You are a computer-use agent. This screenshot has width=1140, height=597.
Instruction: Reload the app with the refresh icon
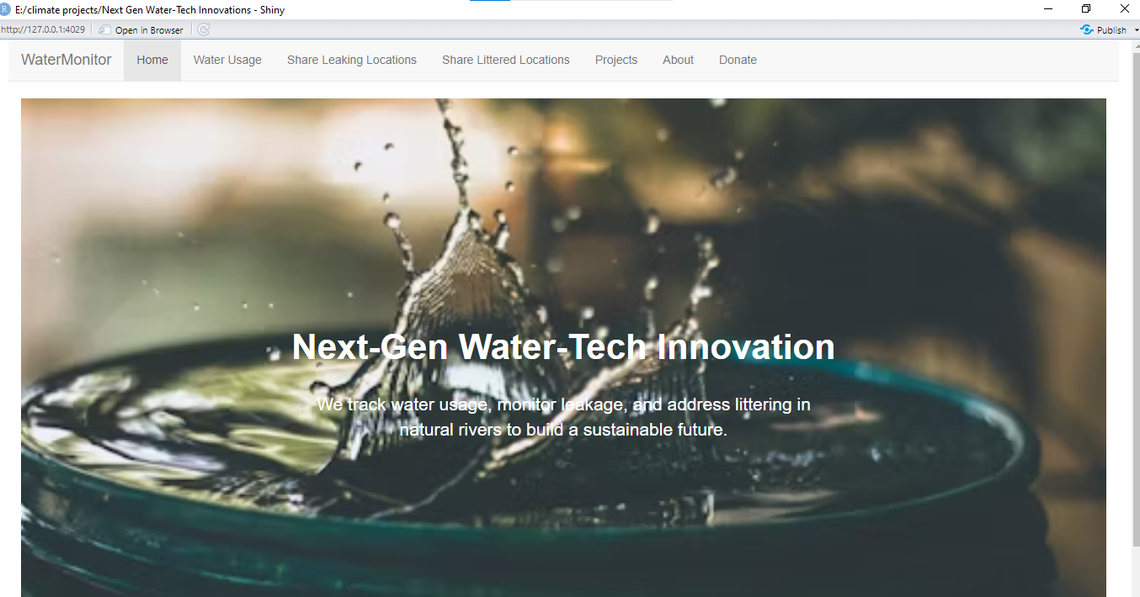(203, 29)
